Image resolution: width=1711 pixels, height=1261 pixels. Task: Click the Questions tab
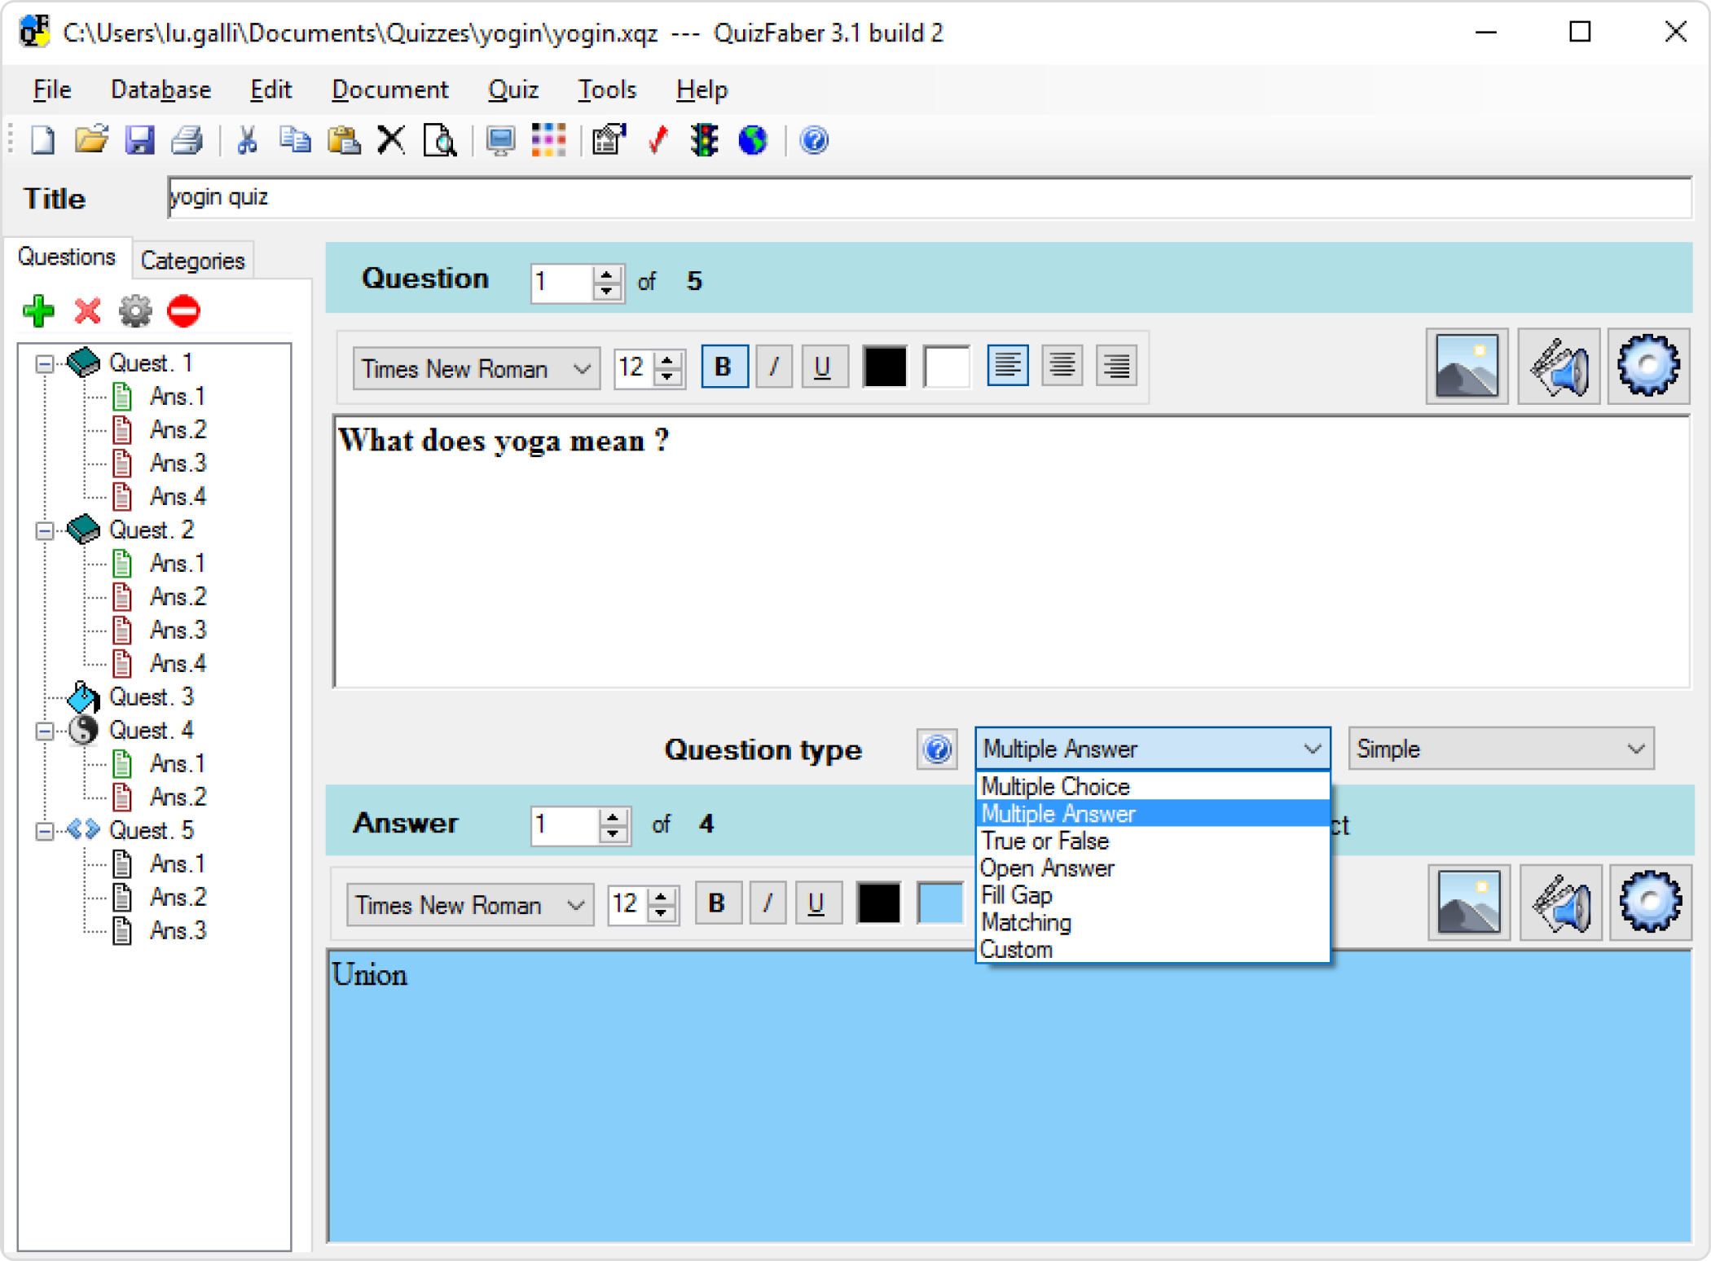point(67,257)
